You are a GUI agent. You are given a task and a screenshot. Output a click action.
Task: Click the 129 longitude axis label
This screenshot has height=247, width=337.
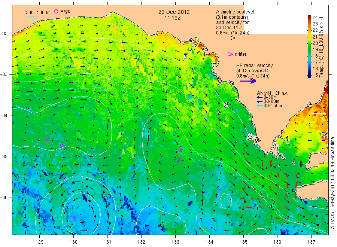40,242
